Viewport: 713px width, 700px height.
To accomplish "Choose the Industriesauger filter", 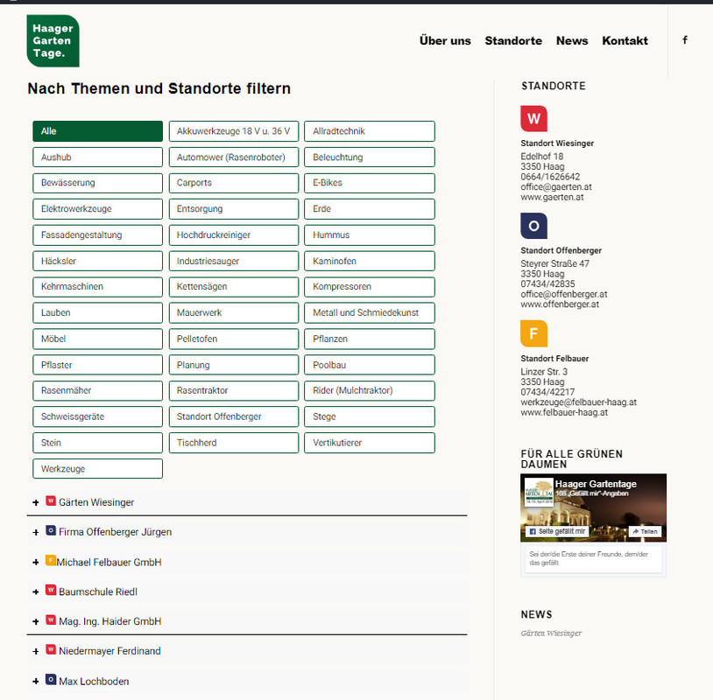I will pyautogui.click(x=234, y=262).
